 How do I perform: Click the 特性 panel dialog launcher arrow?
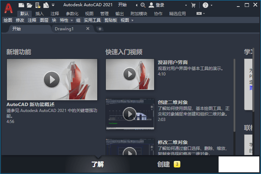(x=72, y=20)
